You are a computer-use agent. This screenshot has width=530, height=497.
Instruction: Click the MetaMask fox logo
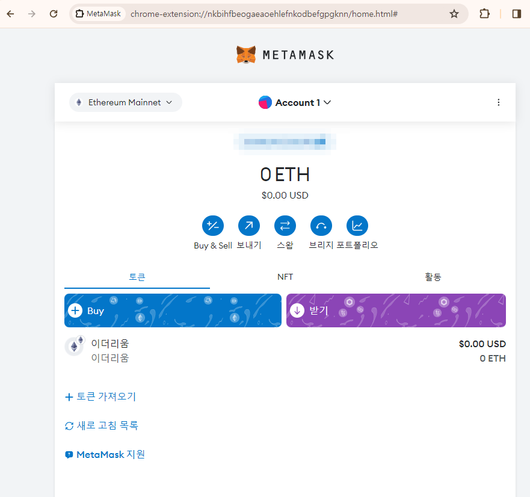(246, 54)
